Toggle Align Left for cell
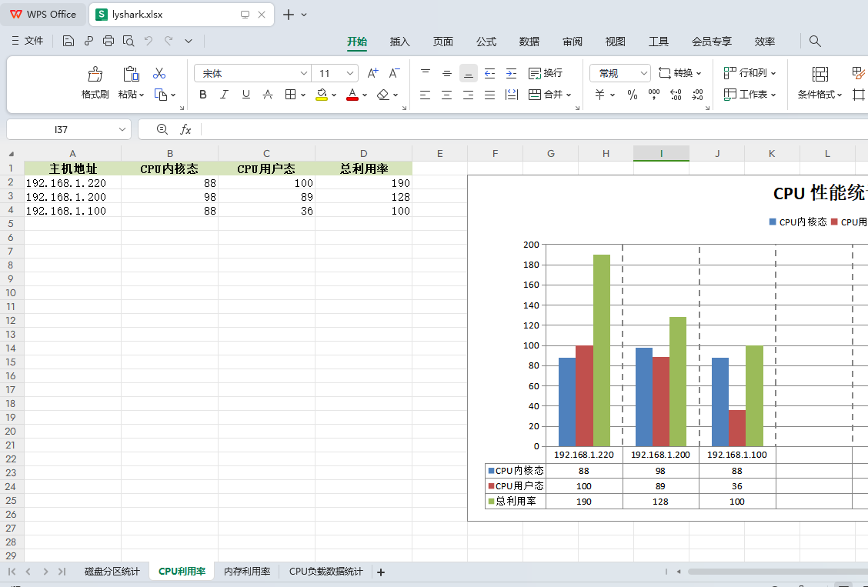 425,95
